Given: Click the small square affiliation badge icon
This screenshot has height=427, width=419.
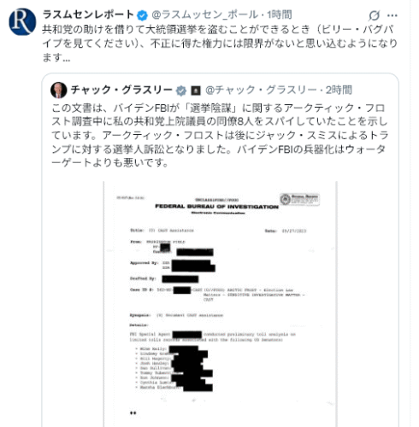Looking at the screenshot, I should [196, 91].
